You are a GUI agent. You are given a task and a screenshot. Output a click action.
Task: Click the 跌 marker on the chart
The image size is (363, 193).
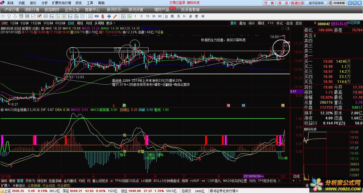click(124, 106)
